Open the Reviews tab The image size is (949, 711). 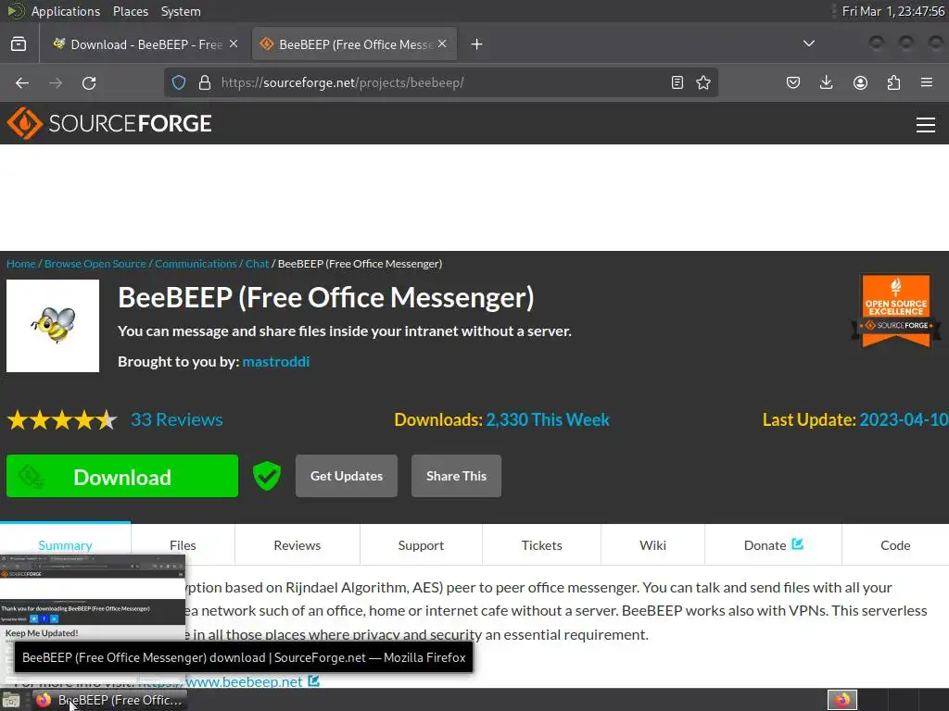[x=297, y=544]
